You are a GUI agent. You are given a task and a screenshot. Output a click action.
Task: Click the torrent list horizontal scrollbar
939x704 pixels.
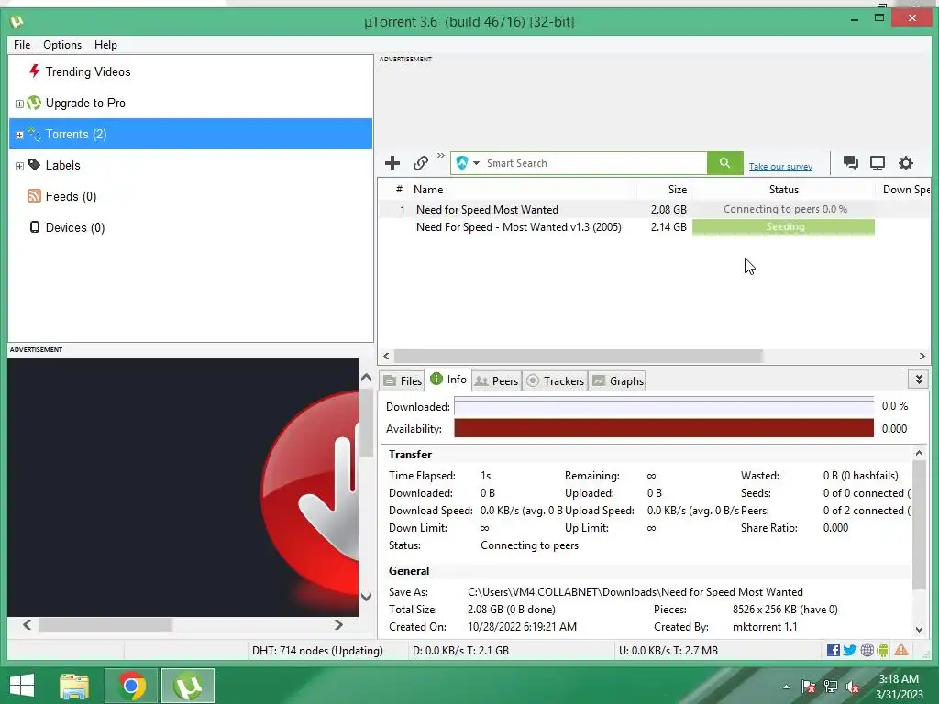tap(578, 357)
